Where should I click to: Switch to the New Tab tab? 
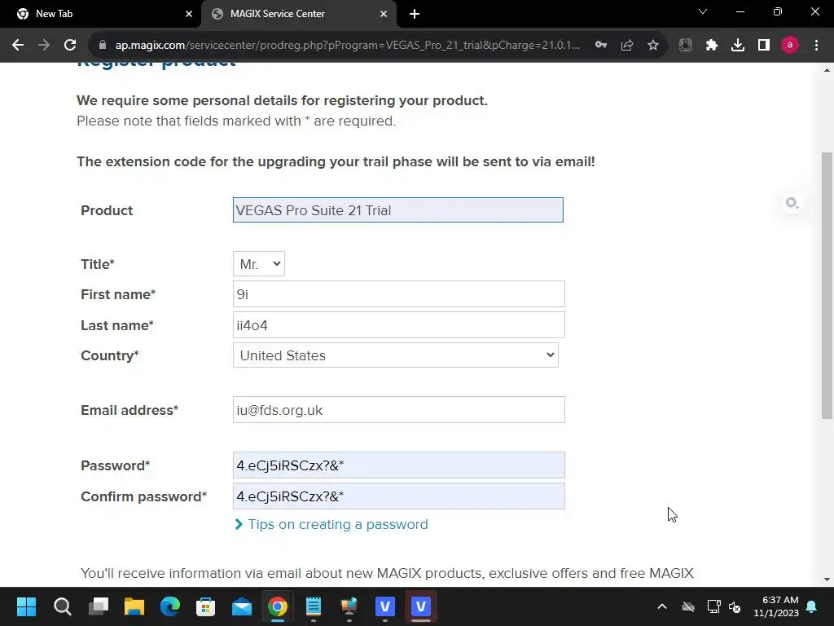100,14
